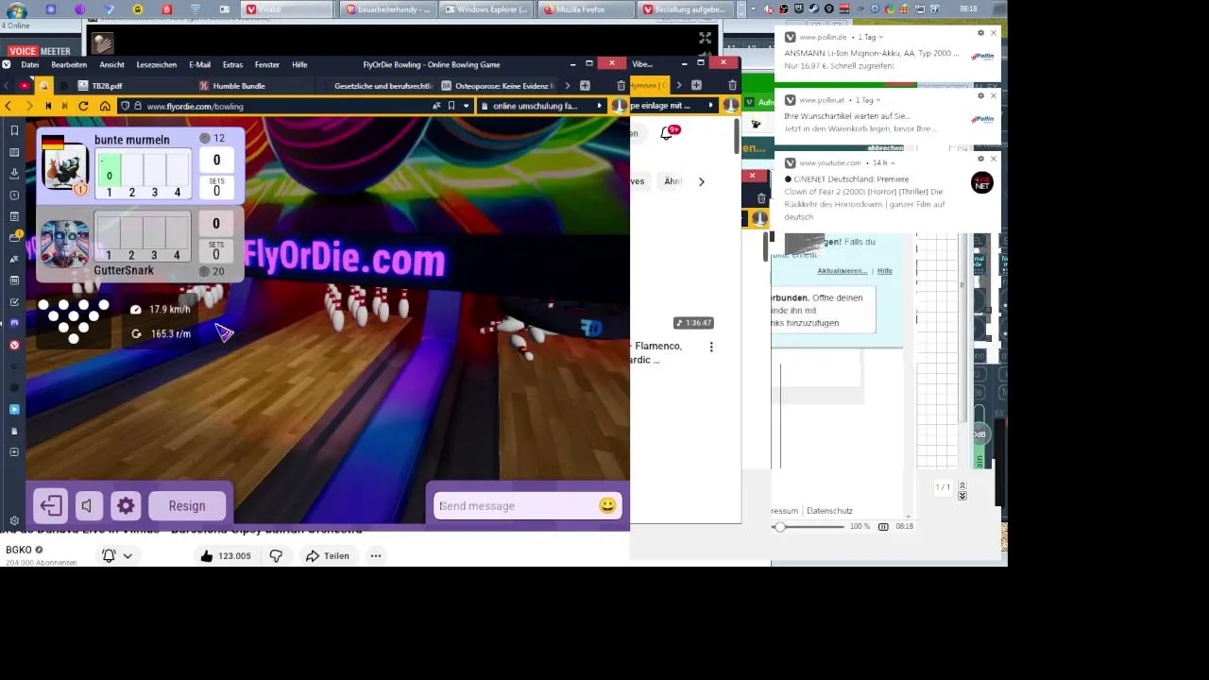Open pollin.de notification settings gear
1209x680 pixels.
(x=980, y=33)
